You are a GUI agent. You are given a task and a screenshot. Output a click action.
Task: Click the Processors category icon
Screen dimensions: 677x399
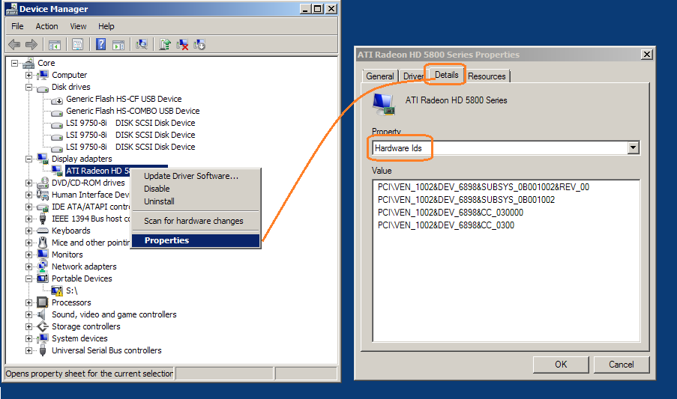click(43, 302)
